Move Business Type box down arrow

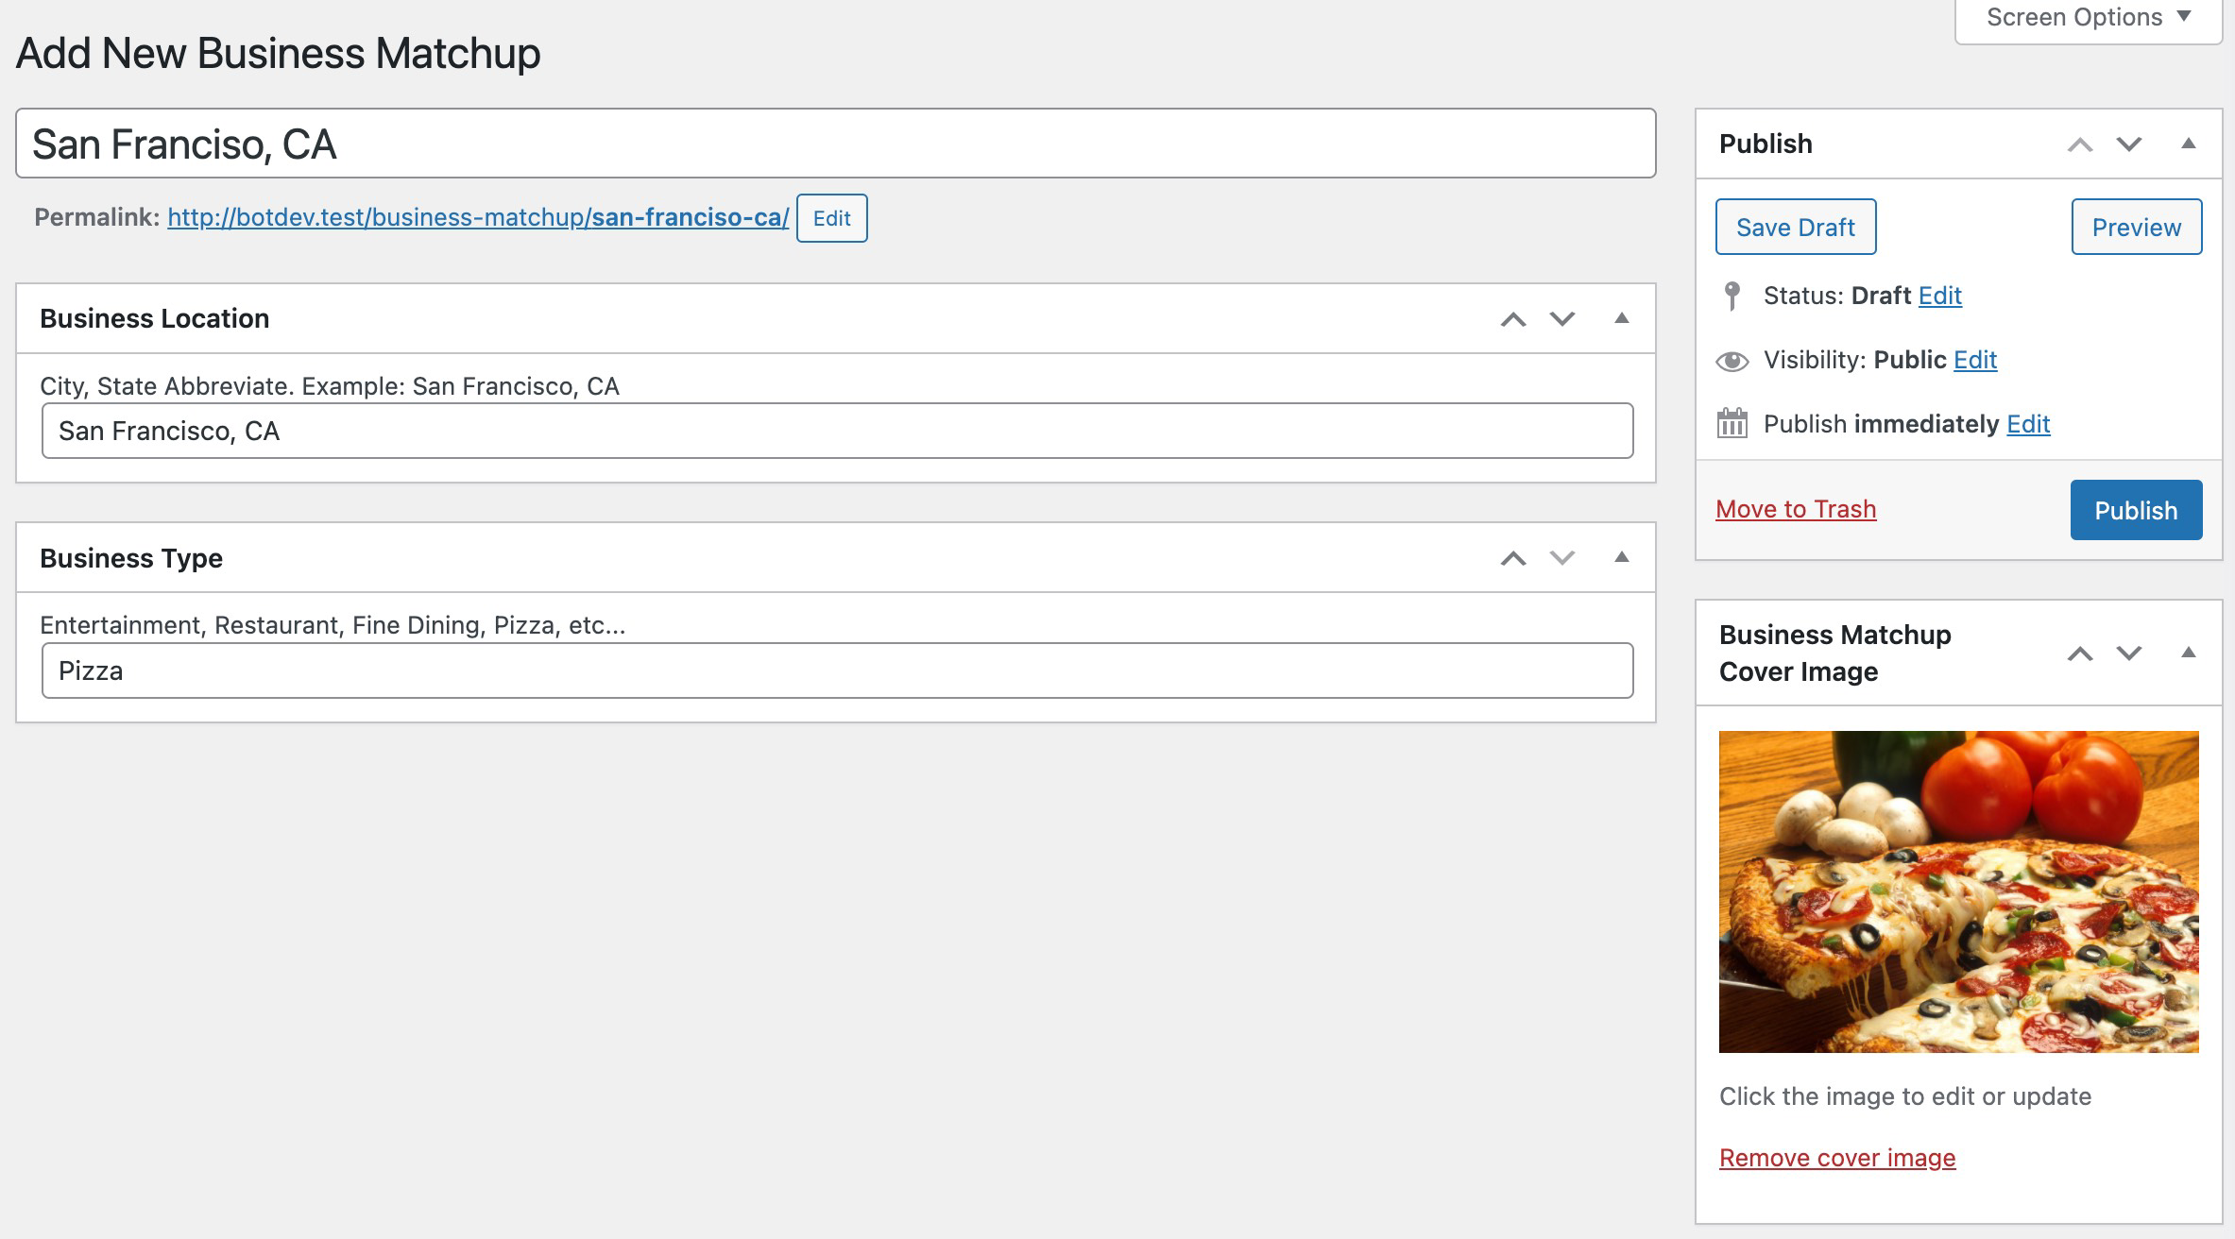pyautogui.click(x=1562, y=558)
